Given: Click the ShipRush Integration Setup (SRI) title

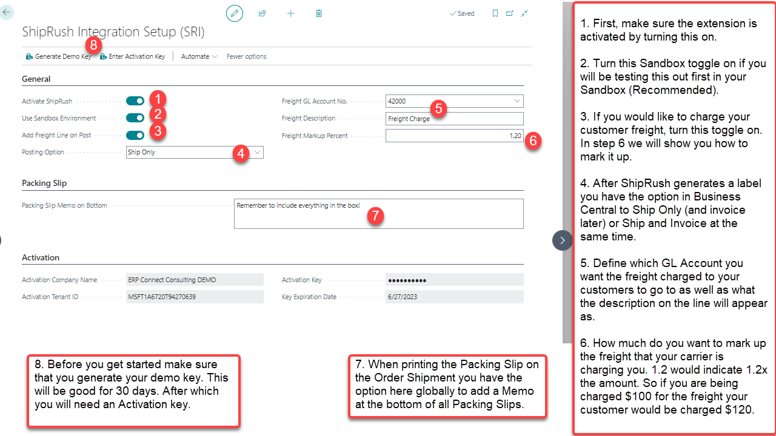Looking at the screenshot, I should [x=113, y=31].
